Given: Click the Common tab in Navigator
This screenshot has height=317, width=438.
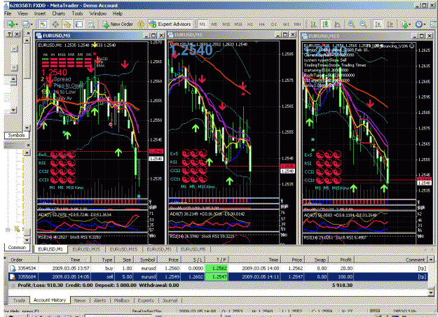Looking at the screenshot, I should tap(17, 248).
